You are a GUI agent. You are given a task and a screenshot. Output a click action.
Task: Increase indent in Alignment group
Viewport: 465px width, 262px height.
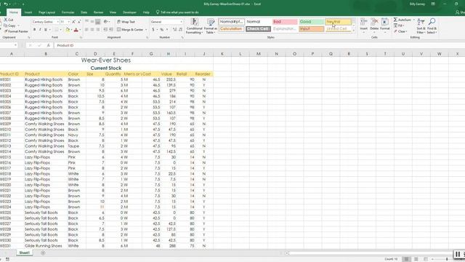coord(111,30)
